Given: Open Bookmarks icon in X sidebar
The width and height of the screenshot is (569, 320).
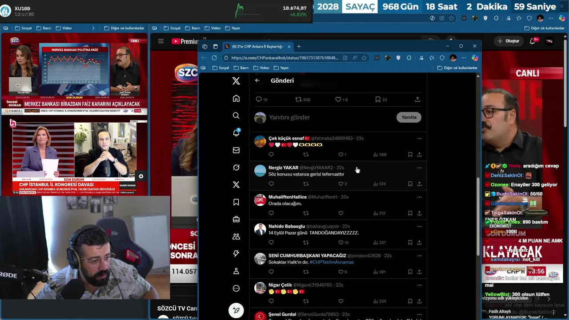Looking at the screenshot, I should (236, 202).
